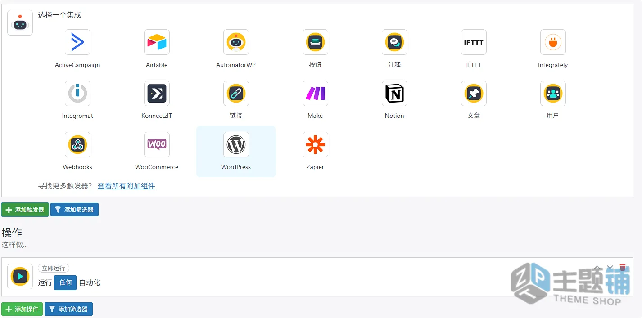Click the 添加触发器 button
This screenshot has height=318, width=642.
(25, 210)
